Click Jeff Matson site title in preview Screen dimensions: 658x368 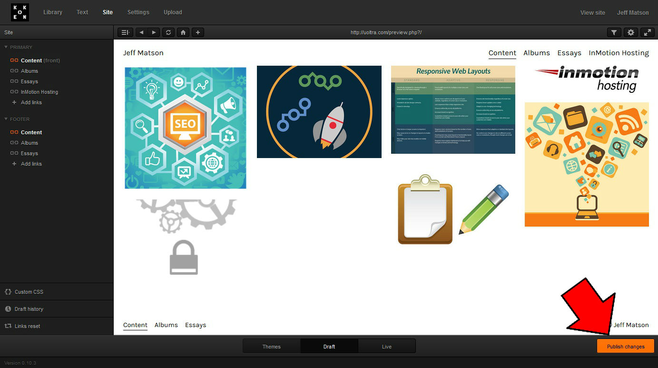143,53
